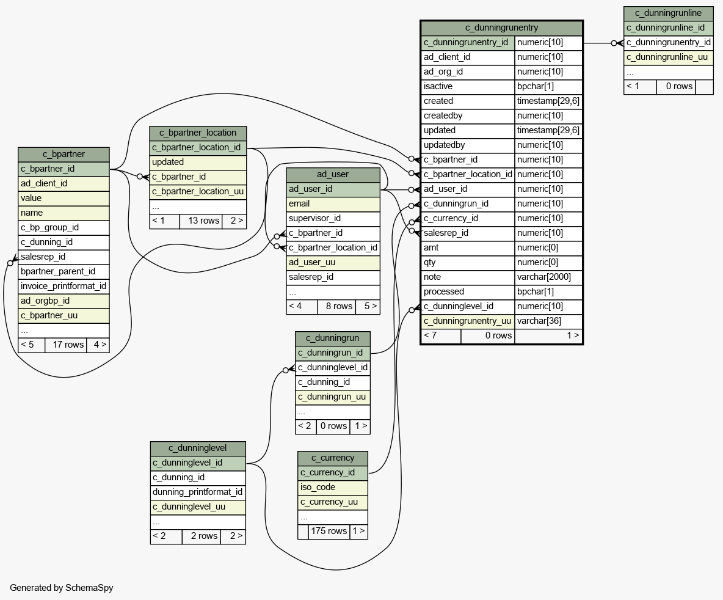
Task: Select the ad_user table title
Action: 333,174
